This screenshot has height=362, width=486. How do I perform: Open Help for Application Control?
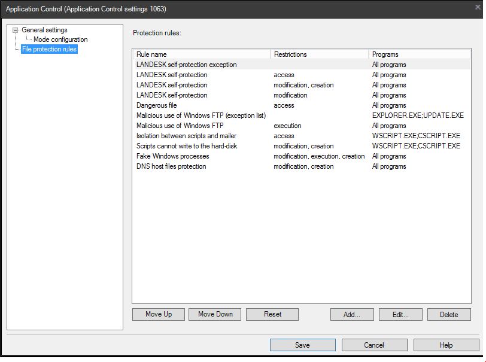(x=446, y=345)
